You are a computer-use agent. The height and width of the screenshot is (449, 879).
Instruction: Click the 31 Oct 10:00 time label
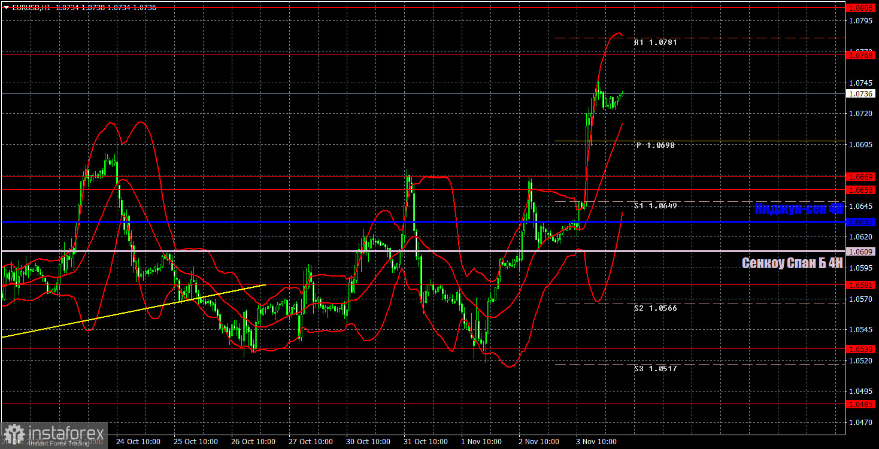426,442
